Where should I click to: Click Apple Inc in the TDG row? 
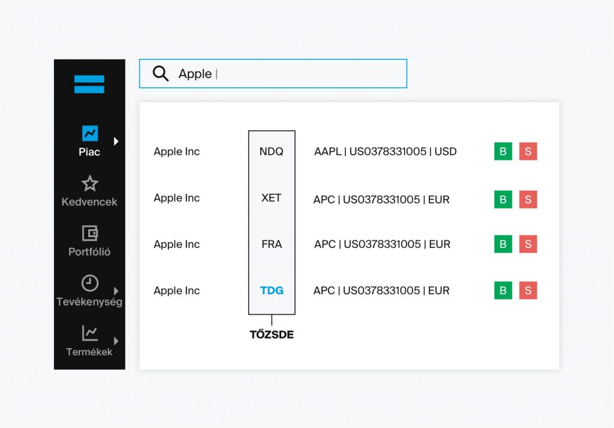pos(177,291)
